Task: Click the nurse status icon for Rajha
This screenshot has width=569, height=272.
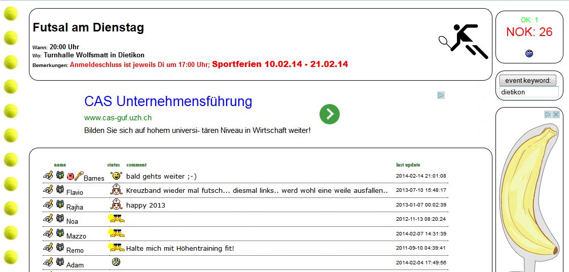Action: point(116,203)
